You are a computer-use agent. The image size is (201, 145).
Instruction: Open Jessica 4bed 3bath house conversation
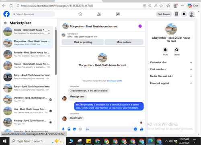click(27, 32)
